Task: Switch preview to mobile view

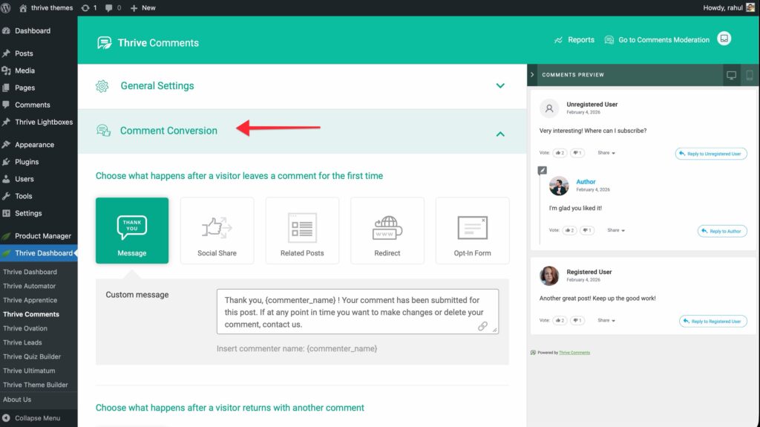Action: pos(750,75)
